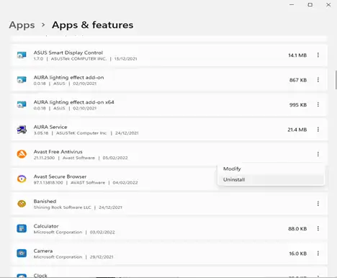Maximize the Settings window
This screenshot has width=337, height=278.
pos(310,5)
